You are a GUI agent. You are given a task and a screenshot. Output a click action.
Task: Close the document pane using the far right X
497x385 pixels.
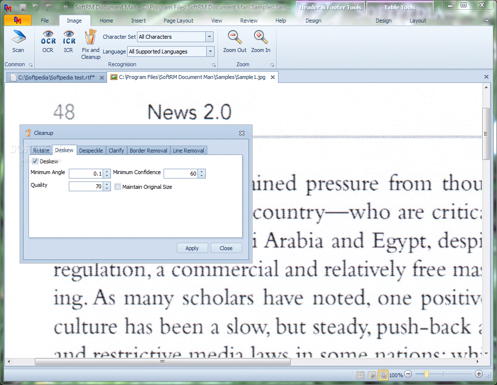(486, 77)
